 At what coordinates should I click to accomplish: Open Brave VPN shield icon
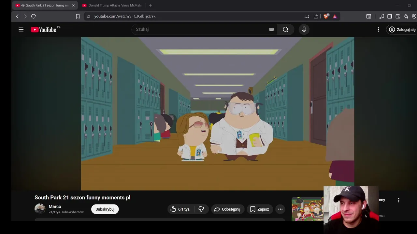click(x=414, y=16)
